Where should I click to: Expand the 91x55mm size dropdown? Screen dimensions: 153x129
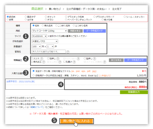click(x=39, y=36)
